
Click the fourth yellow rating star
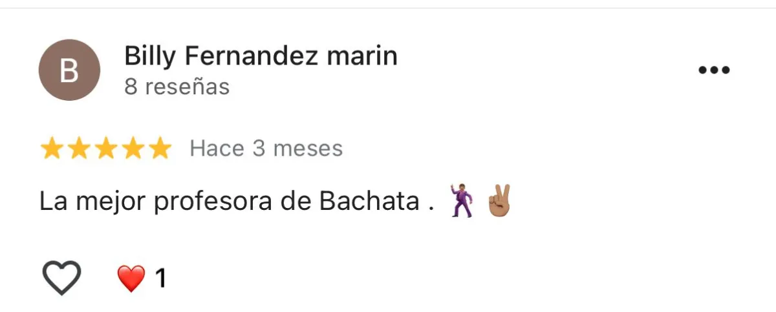(133, 149)
